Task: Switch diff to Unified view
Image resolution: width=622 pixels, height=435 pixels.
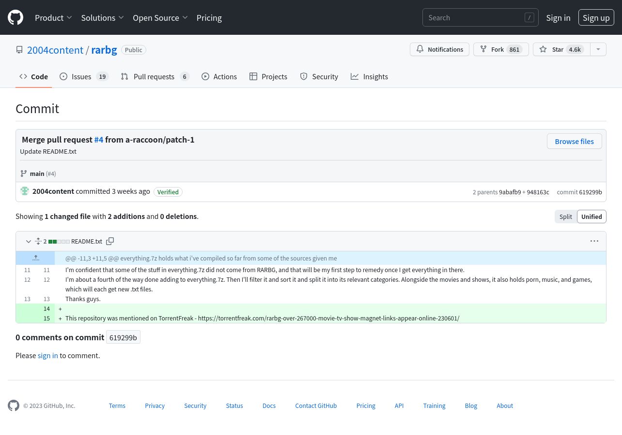Action: point(591,217)
